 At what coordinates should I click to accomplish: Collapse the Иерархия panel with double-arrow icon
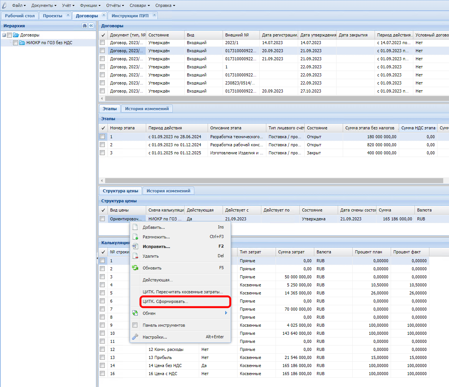click(91, 26)
